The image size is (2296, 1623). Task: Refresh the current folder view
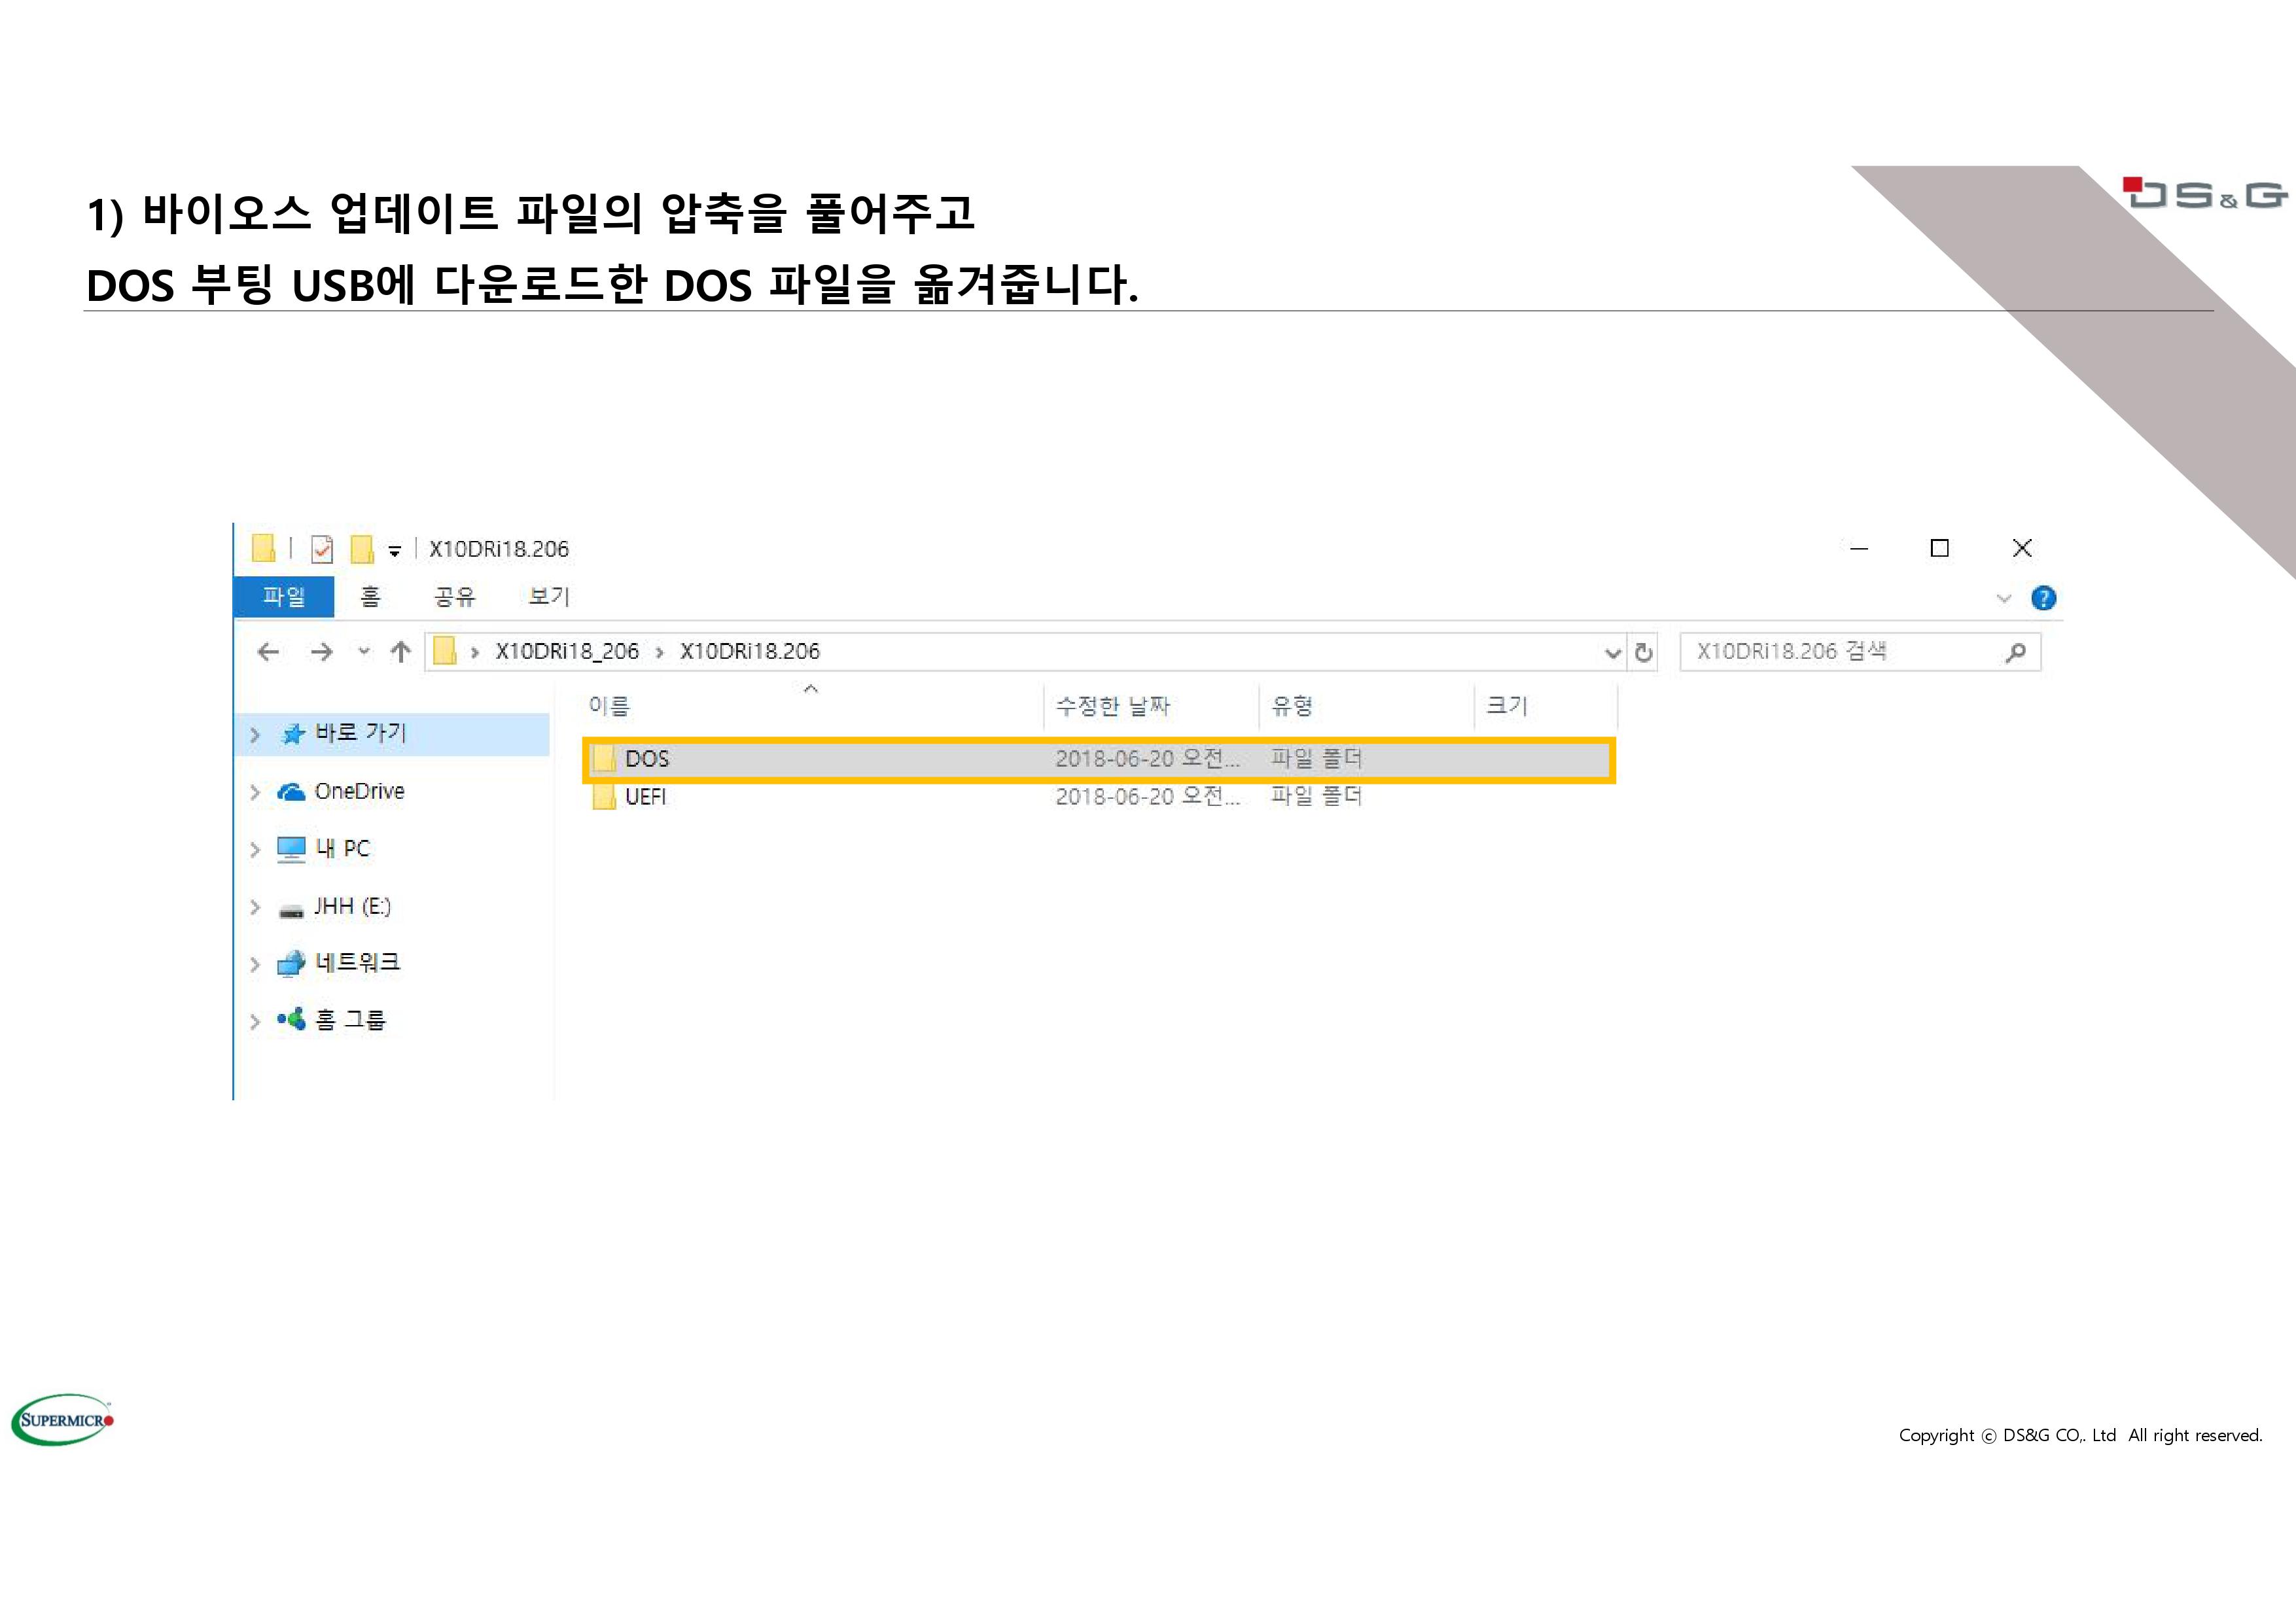(x=1643, y=653)
